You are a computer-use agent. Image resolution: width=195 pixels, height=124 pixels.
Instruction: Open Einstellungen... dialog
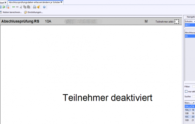tap(35, 12)
